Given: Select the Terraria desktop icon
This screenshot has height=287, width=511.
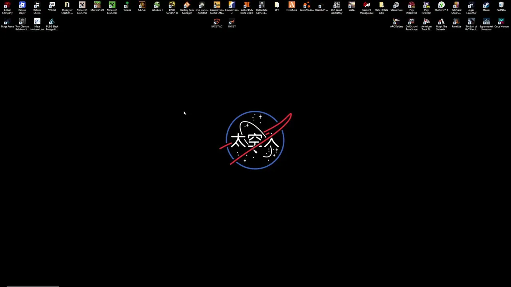Looking at the screenshot, I should tap(127, 7).
